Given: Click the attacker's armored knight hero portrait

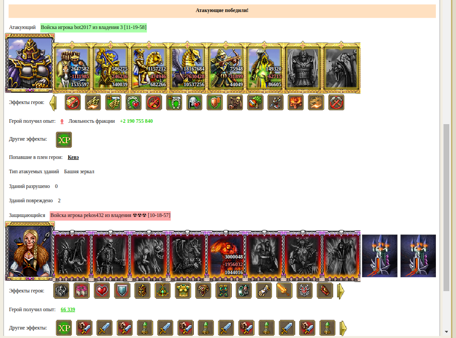Looking at the screenshot, I should click(x=30, y=63).
